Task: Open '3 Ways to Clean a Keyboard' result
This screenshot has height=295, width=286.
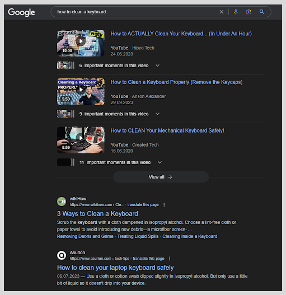Action: tap(97, 214)
